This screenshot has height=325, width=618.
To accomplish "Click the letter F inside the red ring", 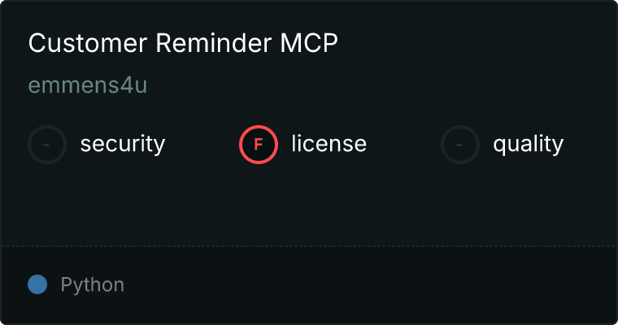I will coord(258,145).
